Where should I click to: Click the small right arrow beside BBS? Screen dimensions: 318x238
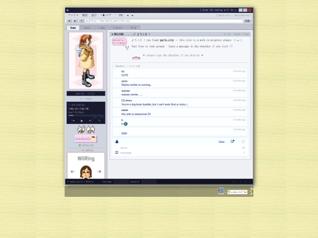[132, 15]
